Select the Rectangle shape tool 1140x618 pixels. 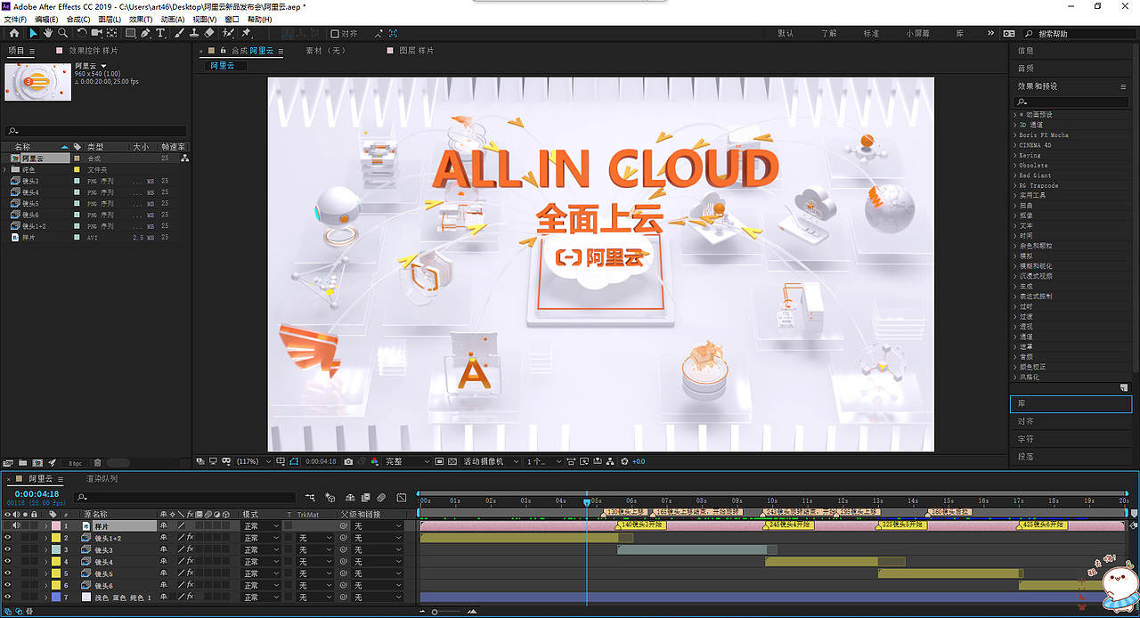(x=130, y=33)
